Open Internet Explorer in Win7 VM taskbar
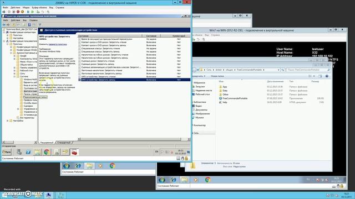 (174, 180)
